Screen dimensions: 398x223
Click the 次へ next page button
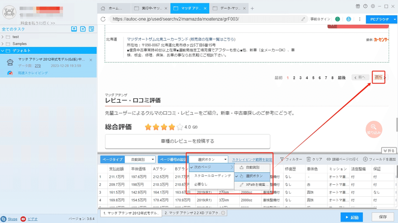click(379, 77)
